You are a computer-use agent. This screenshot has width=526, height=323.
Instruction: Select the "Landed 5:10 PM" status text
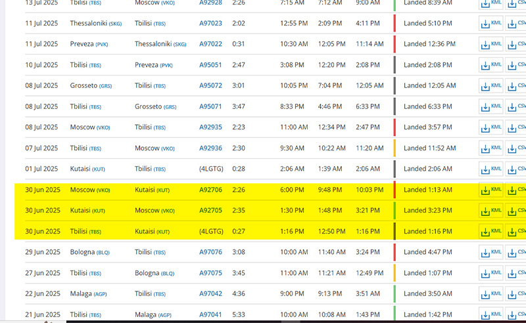tap(428, 24)
